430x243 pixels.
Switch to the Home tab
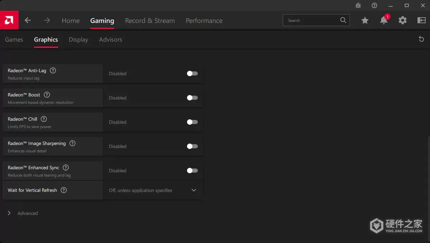coord(71,21)
